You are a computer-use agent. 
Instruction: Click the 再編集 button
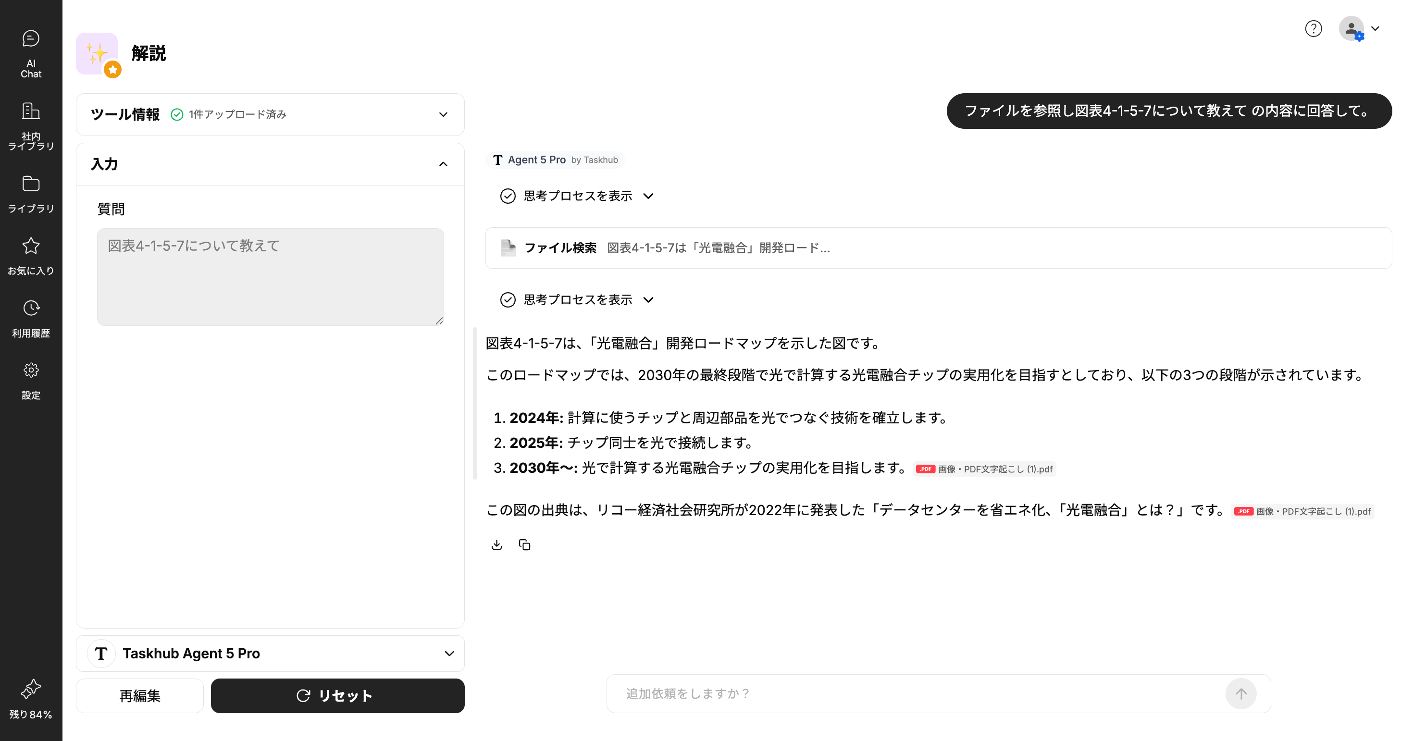click(x=140, y=695)
